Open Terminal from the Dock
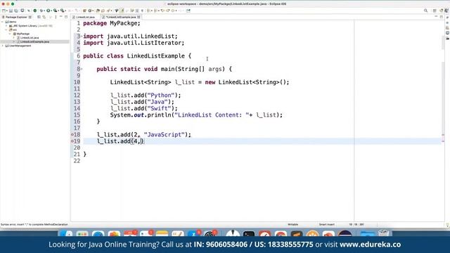Screen dimensions: 450x253 (248, 233)
